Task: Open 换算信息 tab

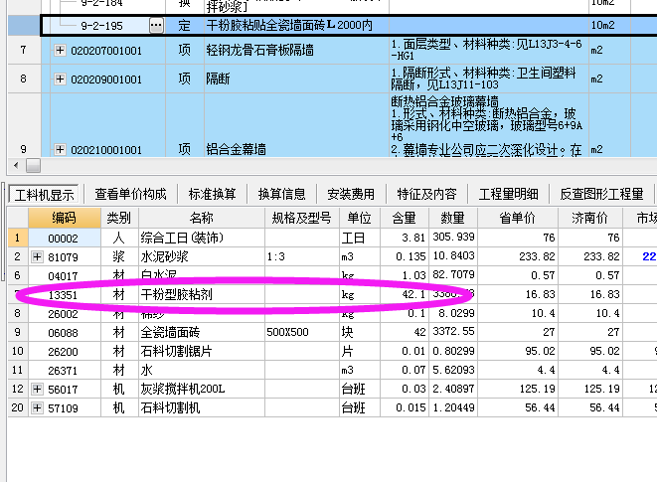Action: tap(281, 194)
